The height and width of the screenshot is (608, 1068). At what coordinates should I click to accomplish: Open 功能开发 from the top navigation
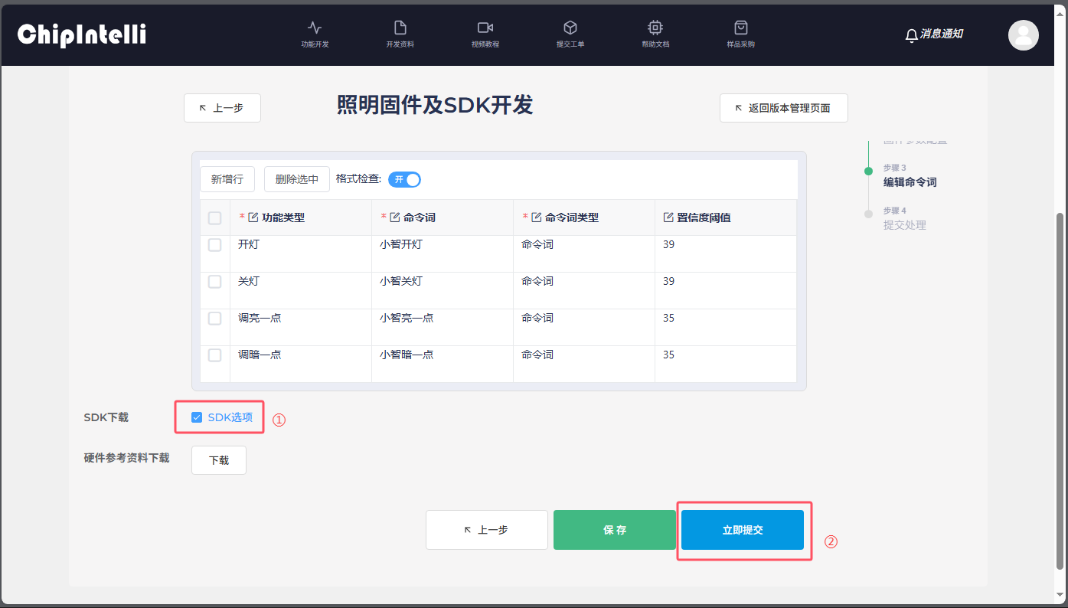[x=315, y=34]
